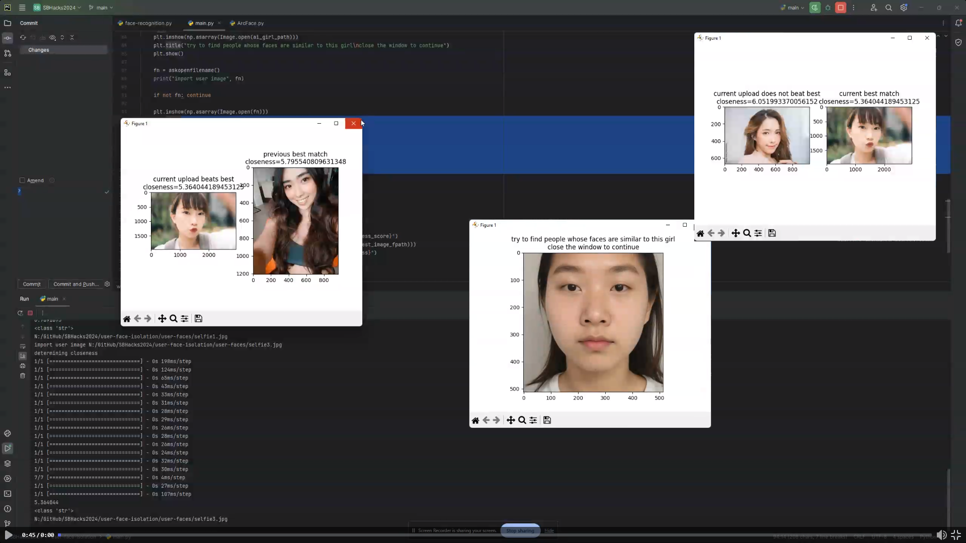This screenshot has height=543, width=966.
Task: Select Pan tool in girl face figure
Action: [511, 420]
